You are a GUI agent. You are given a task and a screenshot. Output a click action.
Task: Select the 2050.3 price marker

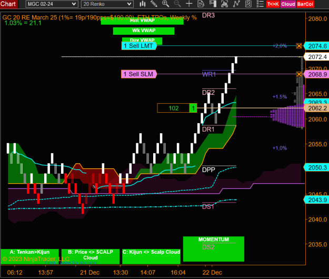click(x=316, y=167)
